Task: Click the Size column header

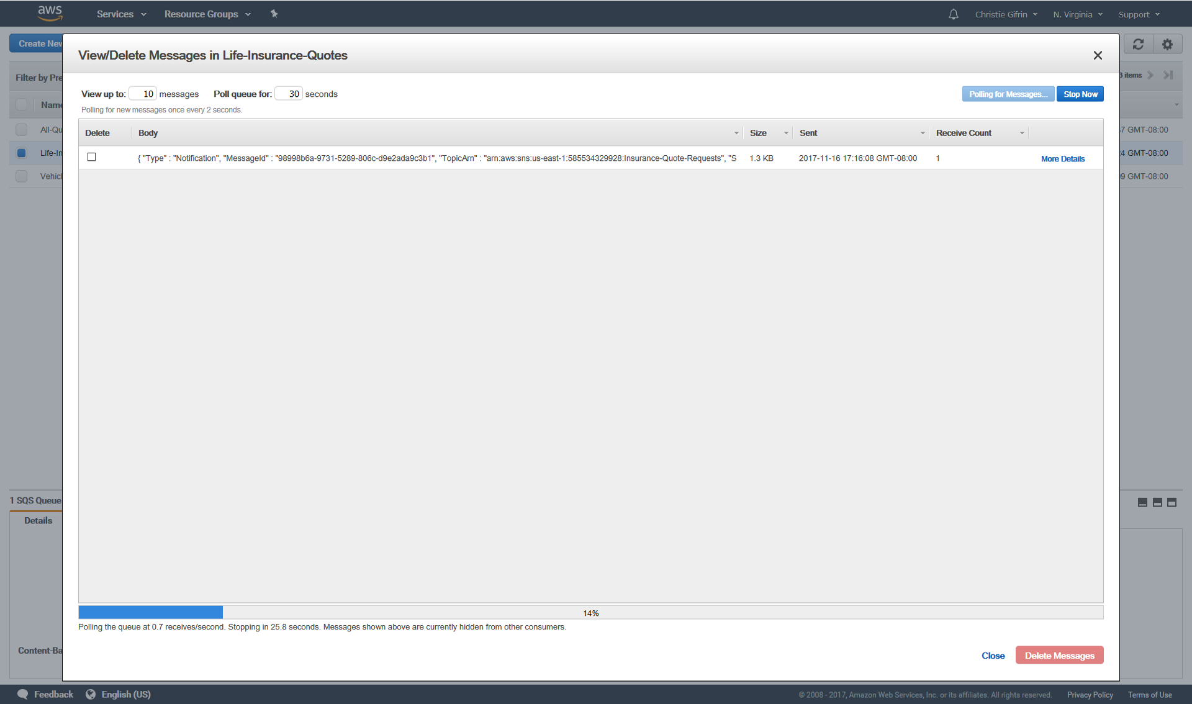Action: (758, 133)
